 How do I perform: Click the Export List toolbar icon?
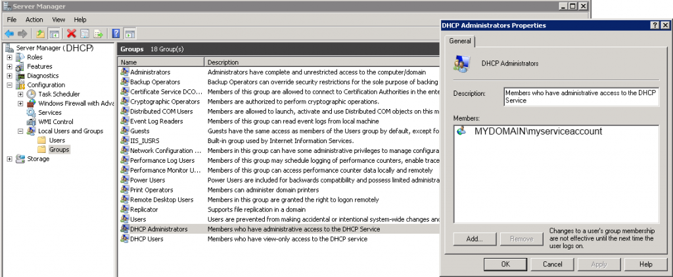click(x=99, y=33)
